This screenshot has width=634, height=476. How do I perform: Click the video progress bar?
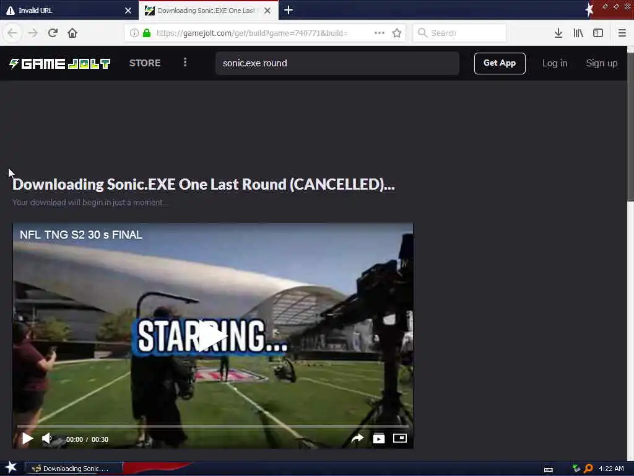point(213,426)
